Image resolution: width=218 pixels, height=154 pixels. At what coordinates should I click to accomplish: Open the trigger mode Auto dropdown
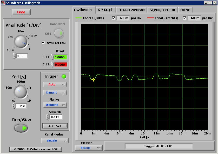[55, 84]
